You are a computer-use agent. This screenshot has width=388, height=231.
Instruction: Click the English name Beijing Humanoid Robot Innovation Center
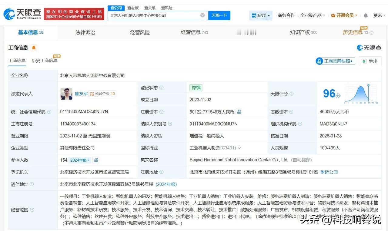pyautogui.click(x=239, y=160)
